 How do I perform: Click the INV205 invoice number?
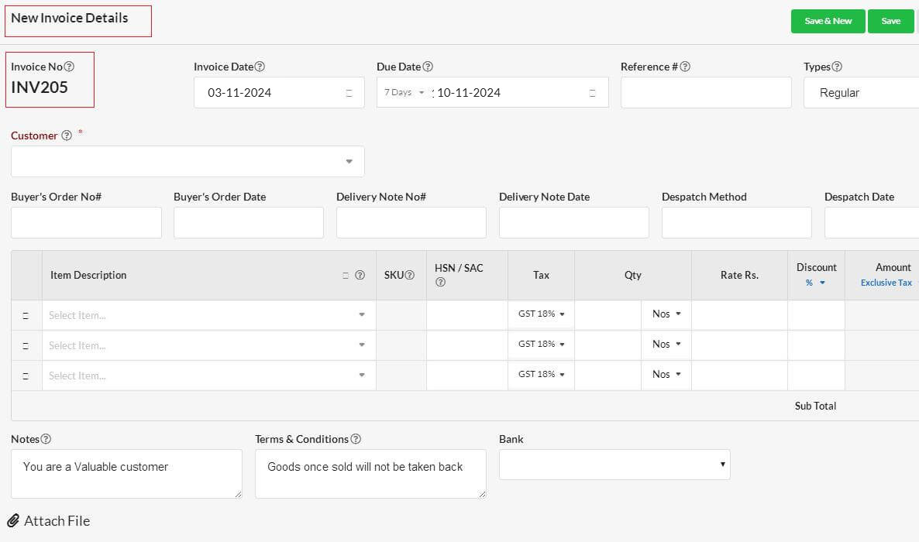click(x=40, y=87)
